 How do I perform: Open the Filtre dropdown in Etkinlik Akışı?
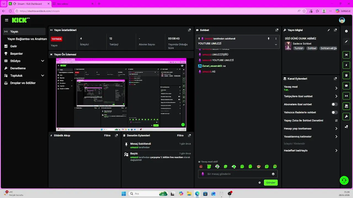point(107,135)
